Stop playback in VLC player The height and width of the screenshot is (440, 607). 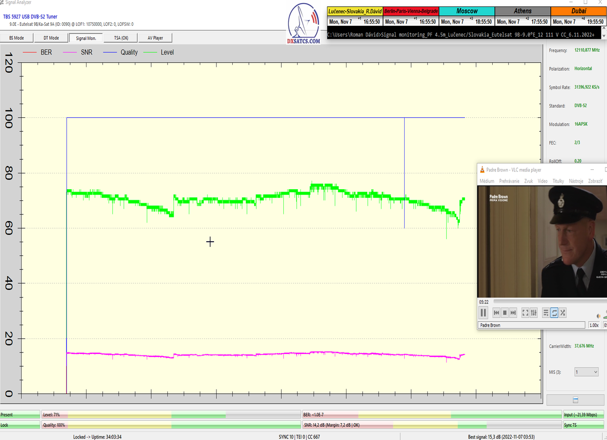[x=505, y=313]
